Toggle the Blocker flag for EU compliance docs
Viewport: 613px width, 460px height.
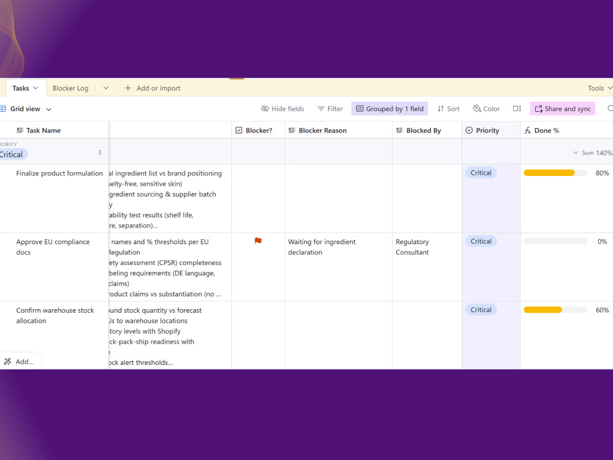(258, 241)
